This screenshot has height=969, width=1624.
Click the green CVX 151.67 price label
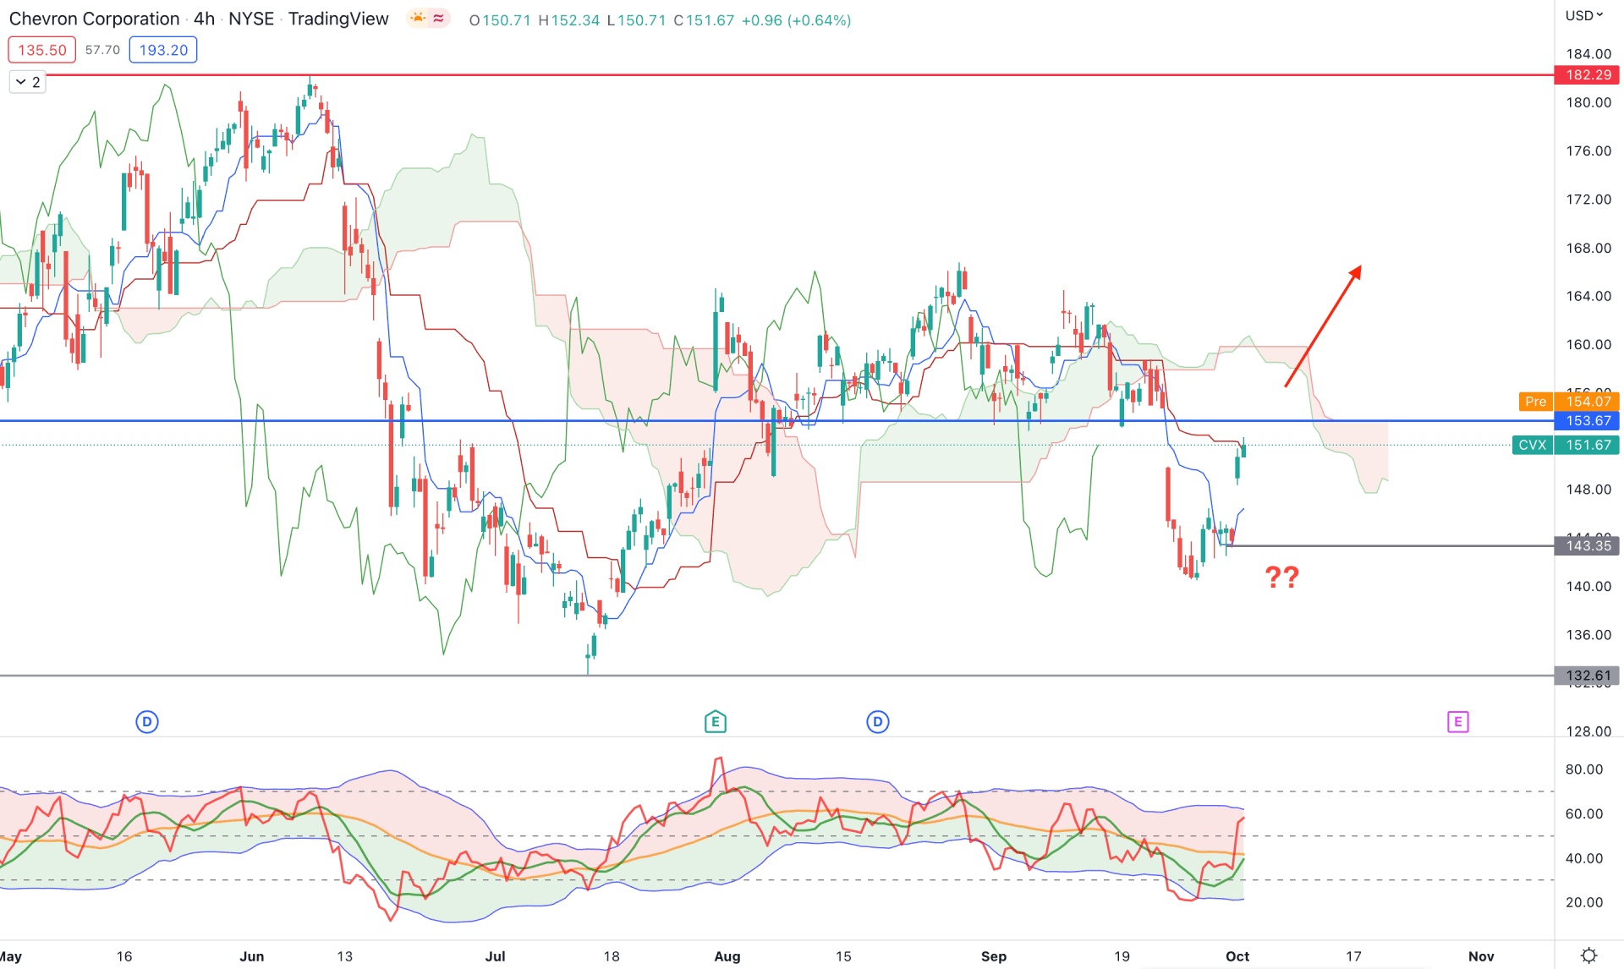[x=1566, y=445]
